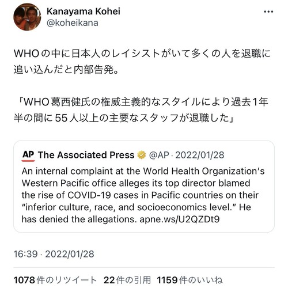
Task: Click the gold verified badge beside Associated Press
Action: pyautogui.click(x=142, y=155)
